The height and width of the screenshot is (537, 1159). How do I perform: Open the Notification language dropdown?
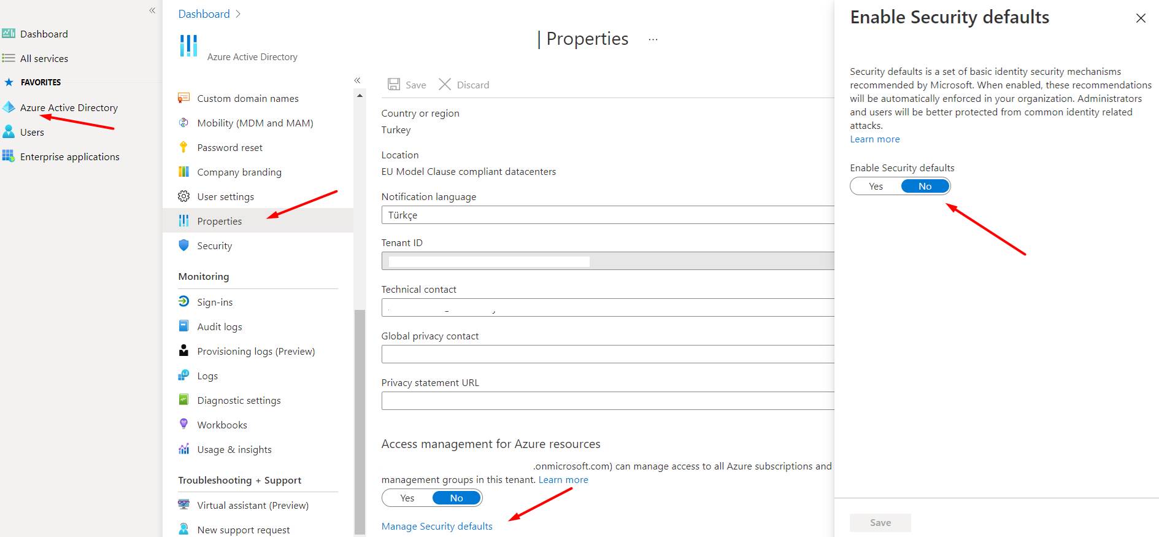[x=607, y=215]
